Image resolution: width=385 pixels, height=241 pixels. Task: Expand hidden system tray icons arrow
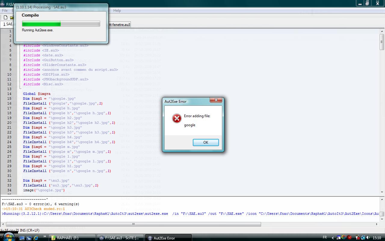(x=333, y=238)
